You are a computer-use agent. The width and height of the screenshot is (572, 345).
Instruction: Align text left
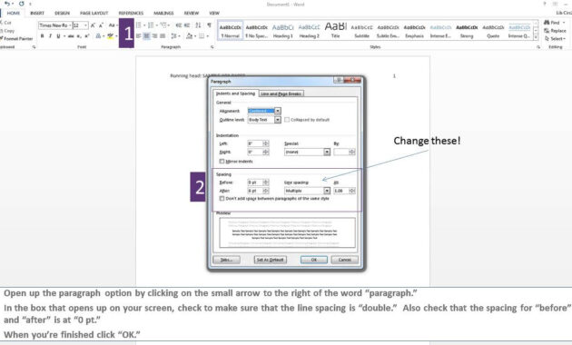coord(139,36)
